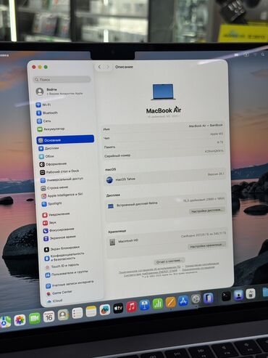Open Terminal from the Dock
The image size is (268, 358).
(226, 296)
